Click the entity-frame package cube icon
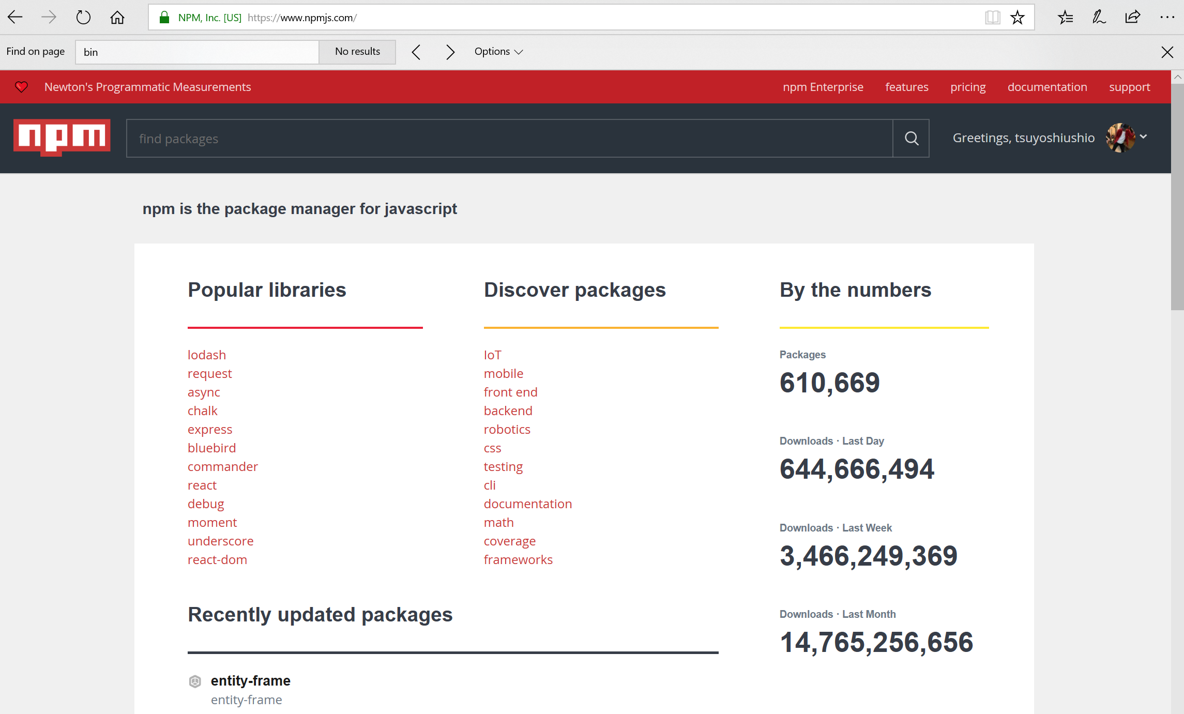The height and width of the screenshot is (714, 1184). [x=195, y=682]
